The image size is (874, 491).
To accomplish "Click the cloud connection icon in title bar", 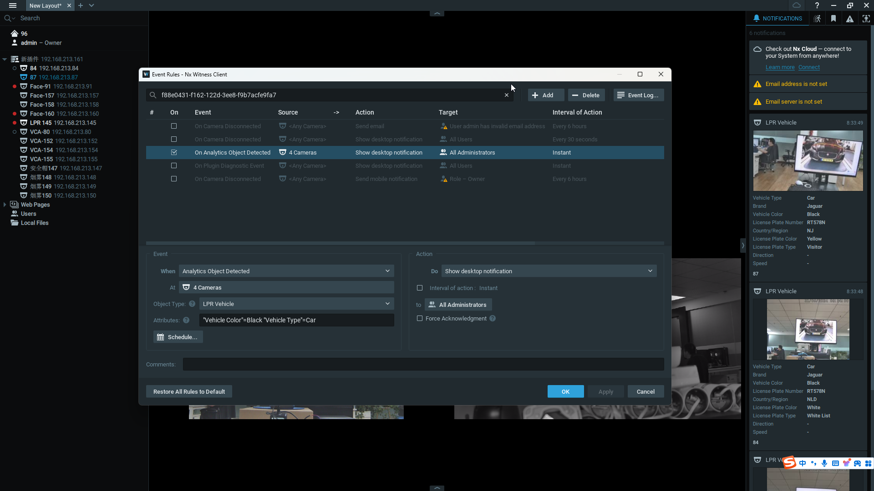I will pyautogui.click(x=796, y=5).
